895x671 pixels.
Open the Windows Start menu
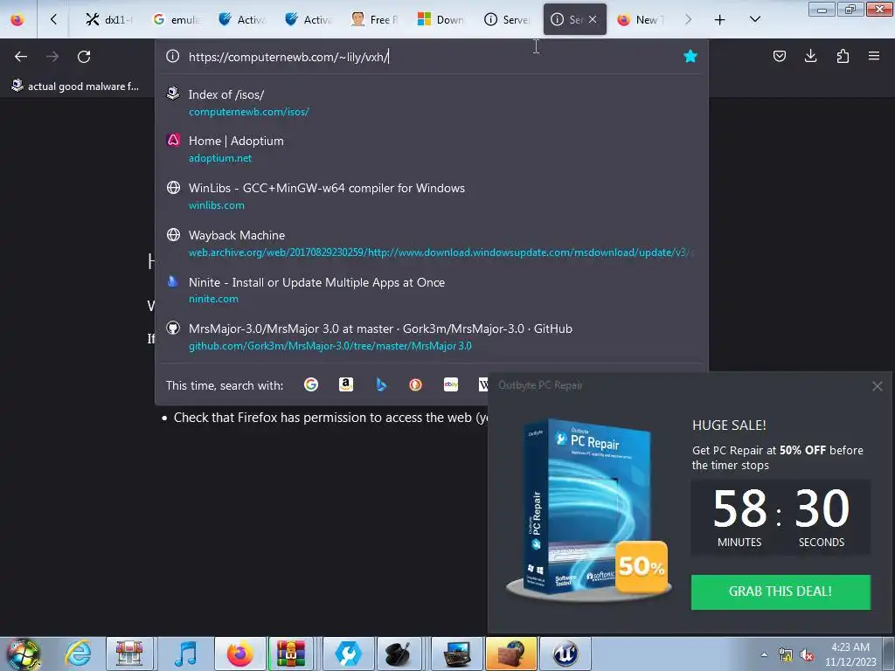coord(23,654)
